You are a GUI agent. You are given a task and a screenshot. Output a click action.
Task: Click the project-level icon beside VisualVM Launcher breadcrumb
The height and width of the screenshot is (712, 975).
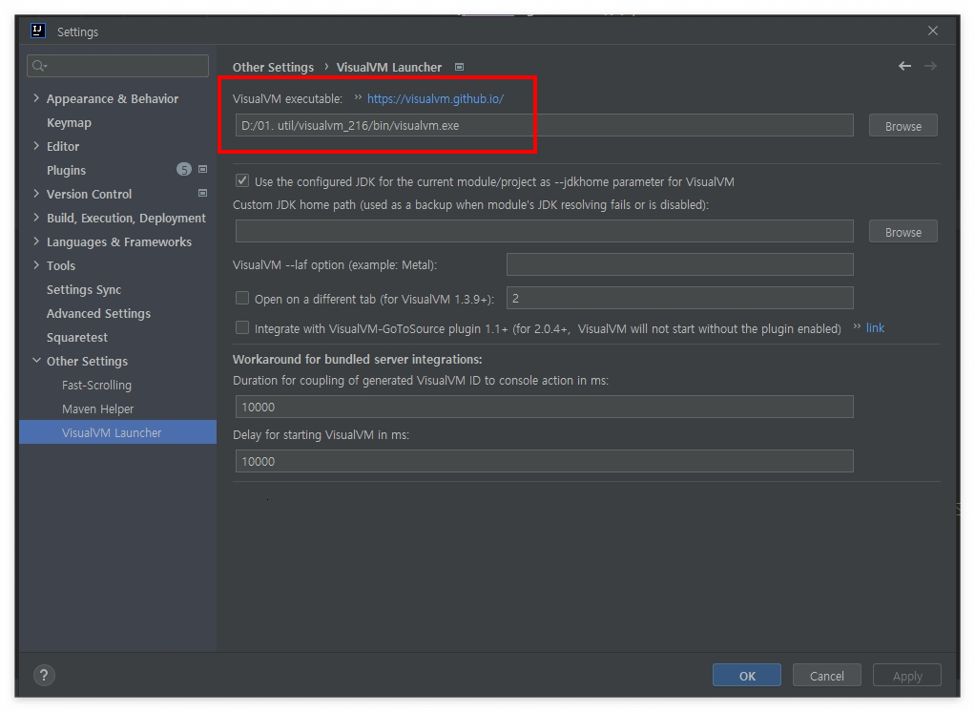point(460,67)
